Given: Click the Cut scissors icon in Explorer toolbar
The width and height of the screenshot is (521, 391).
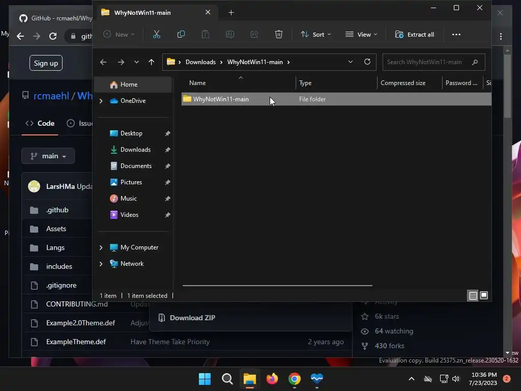Looking at the screenshot, I should (x=157, y=34).
